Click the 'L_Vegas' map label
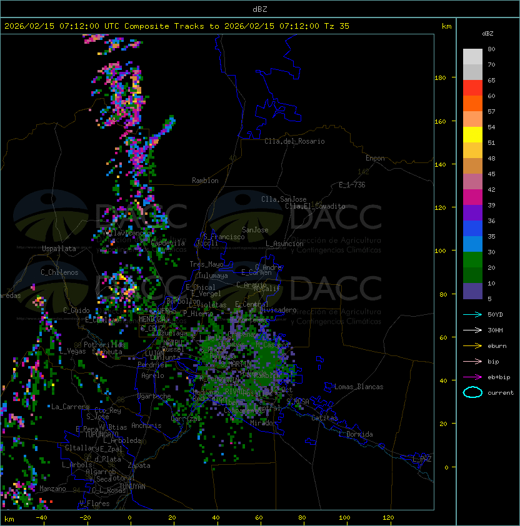 tap(72, 351)
